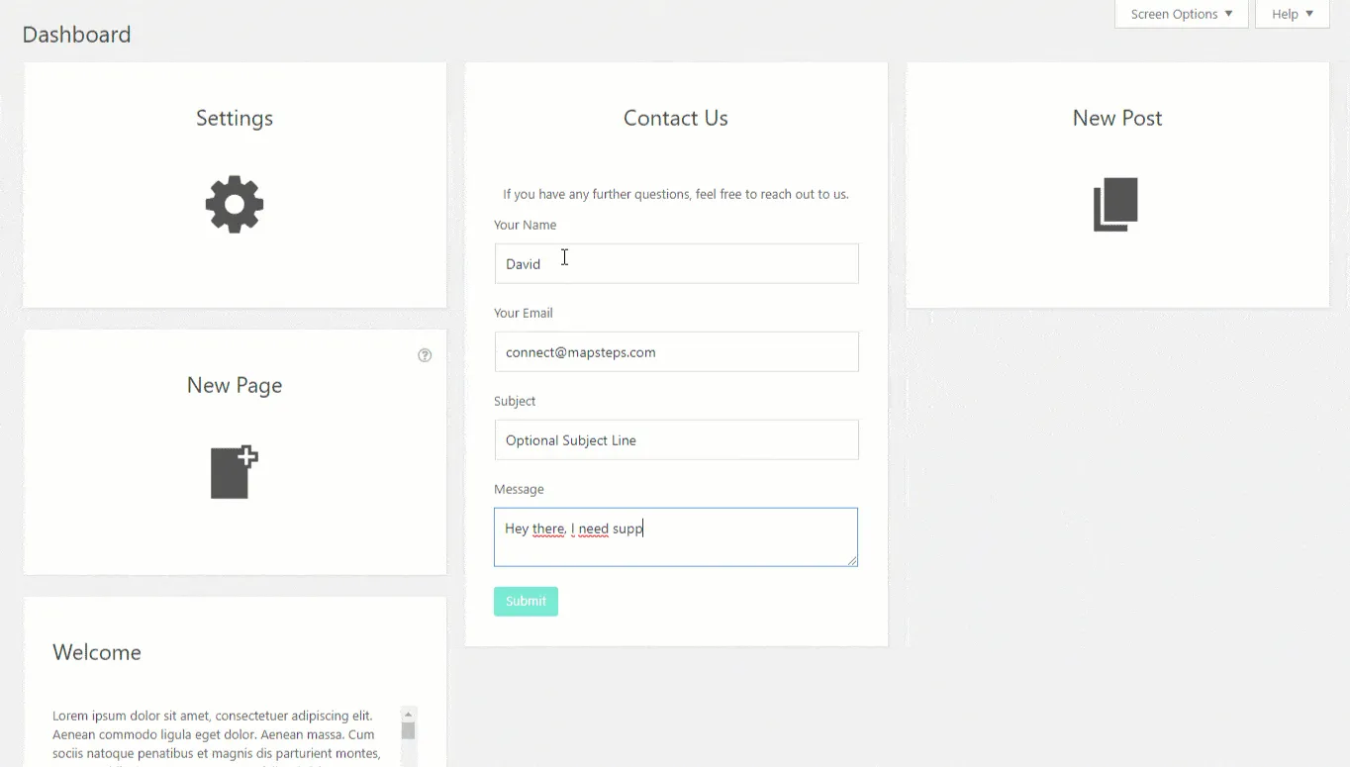This screenshot has width=1350, height=767.
Task: Click the Your Name input field
Action: pos(676,263)
